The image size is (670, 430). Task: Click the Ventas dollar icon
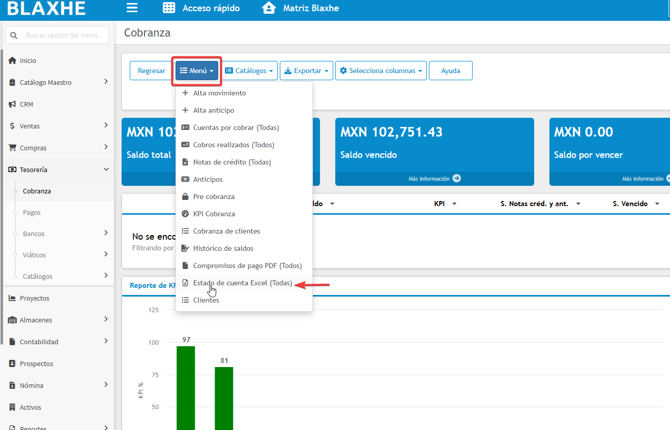click(x=12, y=126)
